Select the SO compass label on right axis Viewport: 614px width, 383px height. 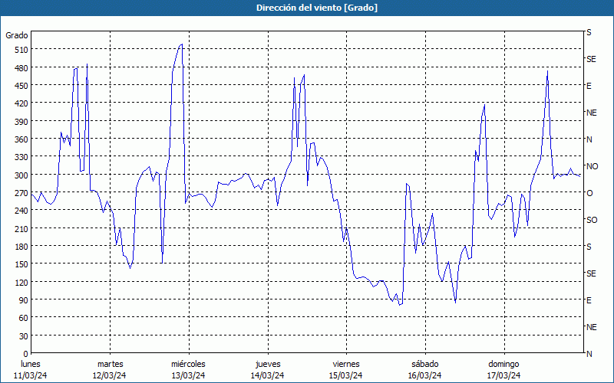point(592,220)
